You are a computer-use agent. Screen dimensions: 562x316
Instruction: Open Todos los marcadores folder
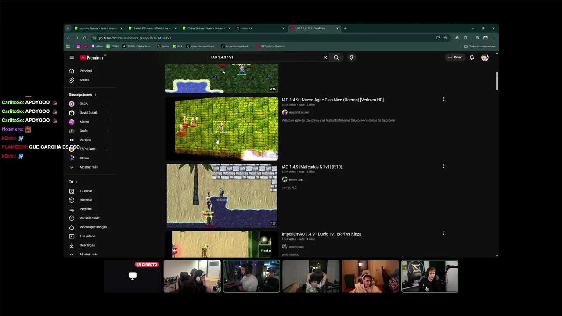click(x=480, y=46)
